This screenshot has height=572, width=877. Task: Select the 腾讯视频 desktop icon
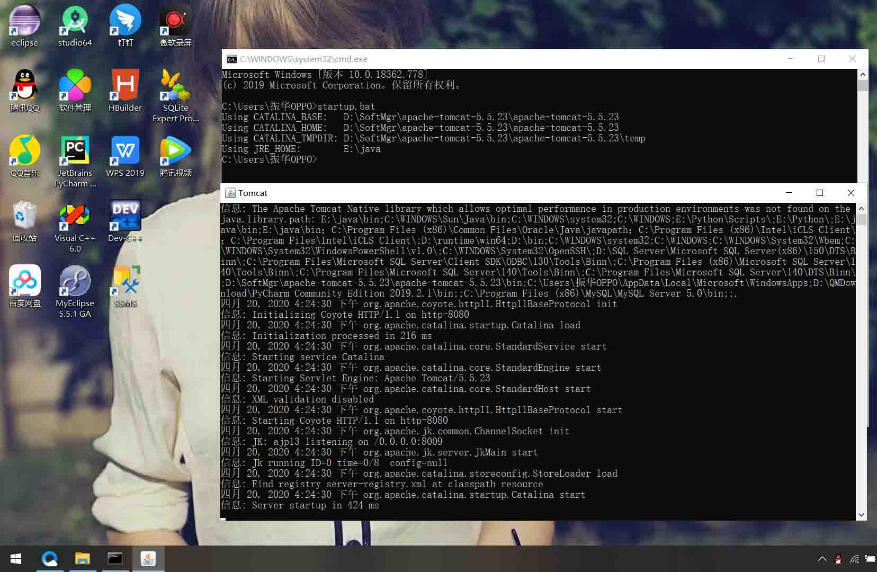175,156
